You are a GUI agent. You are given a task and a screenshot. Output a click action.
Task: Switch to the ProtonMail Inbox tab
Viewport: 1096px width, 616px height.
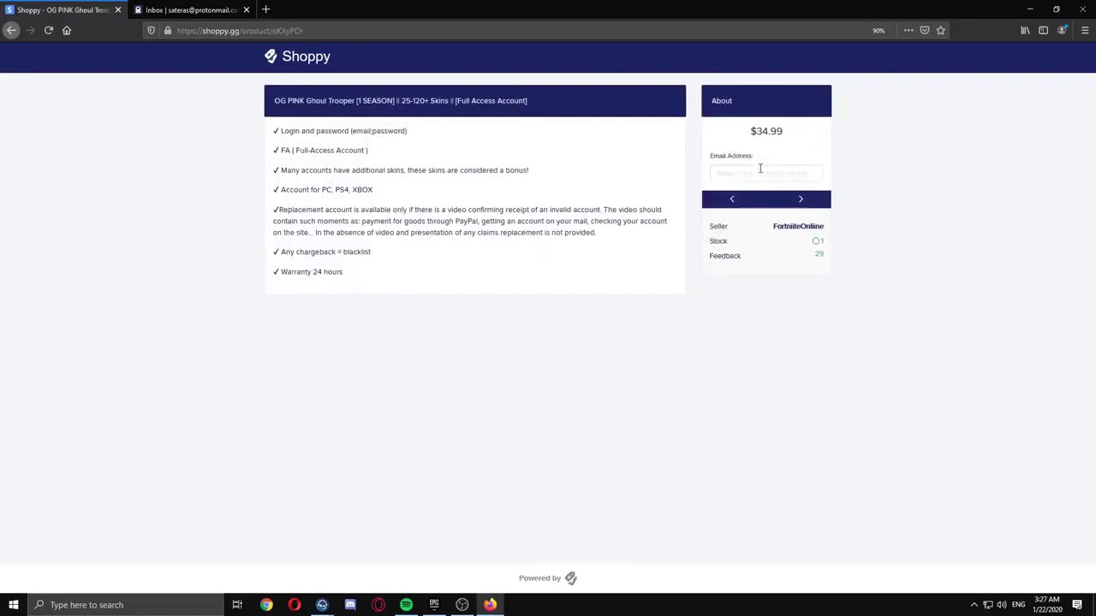190,9
